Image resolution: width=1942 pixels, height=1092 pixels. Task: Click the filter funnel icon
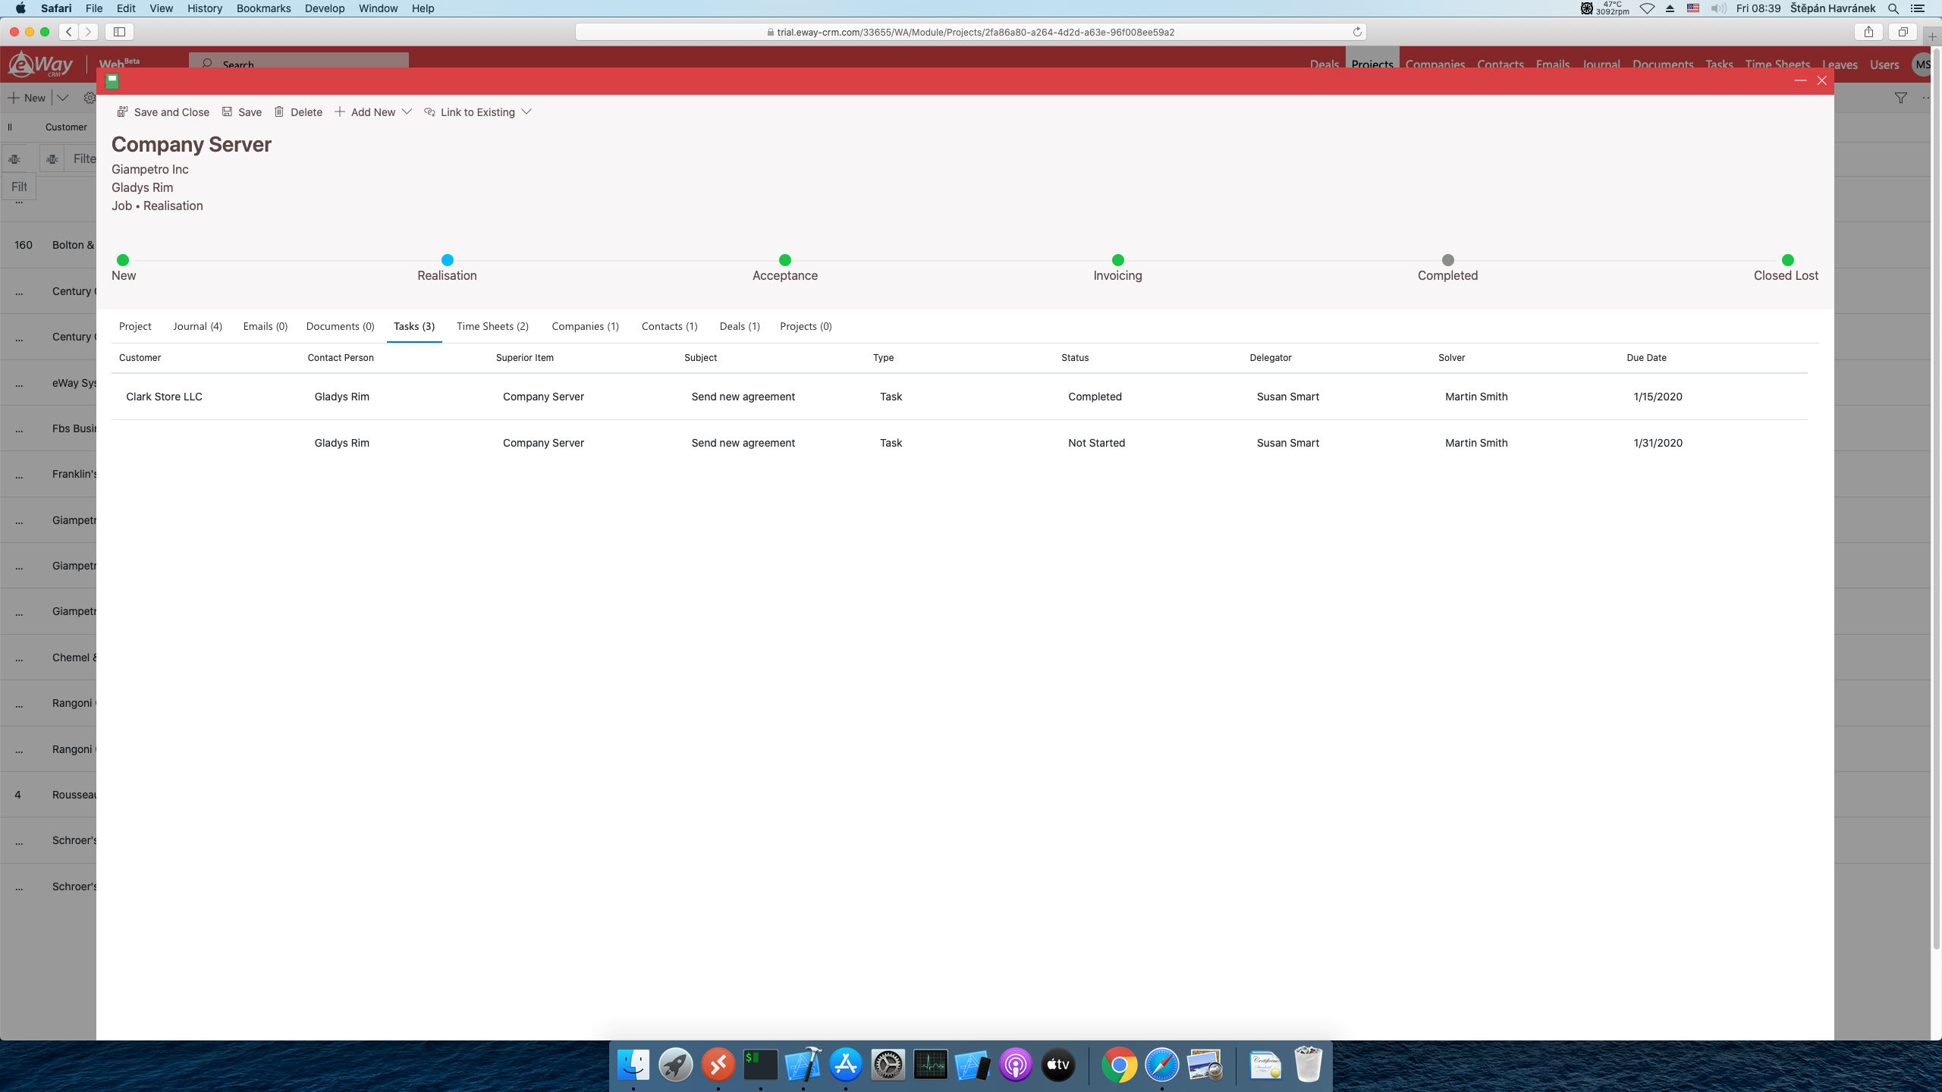coord(1900,98)
